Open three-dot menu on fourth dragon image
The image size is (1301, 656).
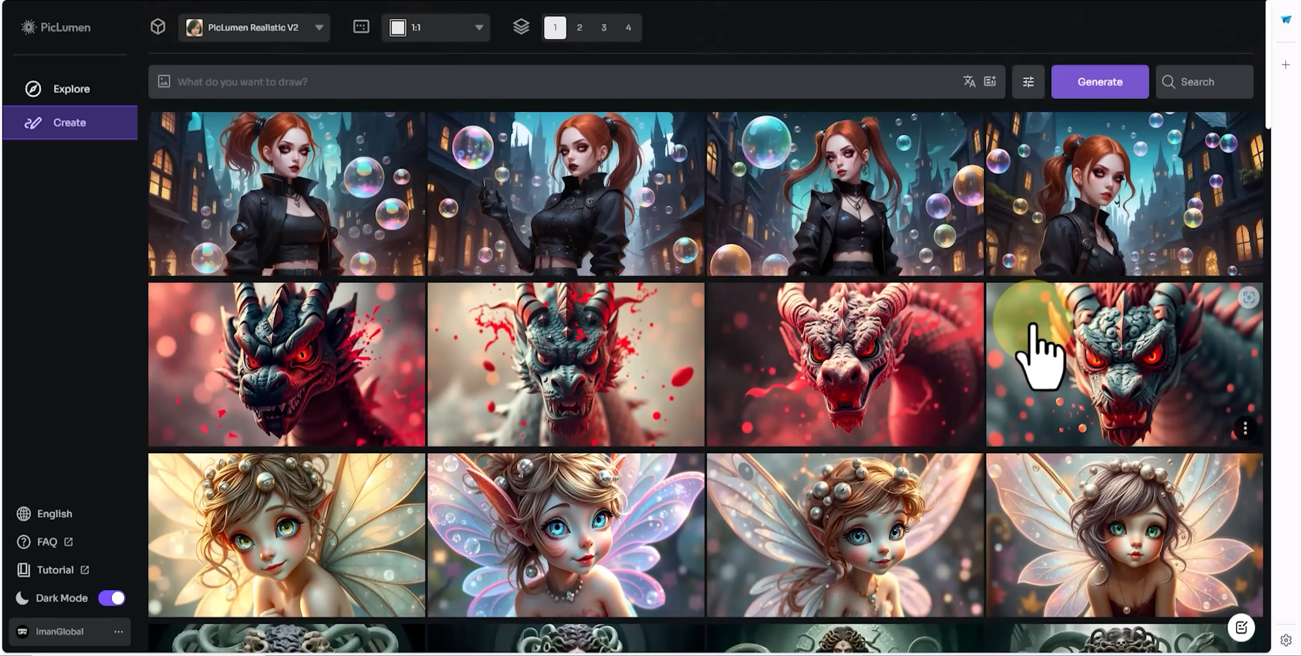pos(1245,428)
